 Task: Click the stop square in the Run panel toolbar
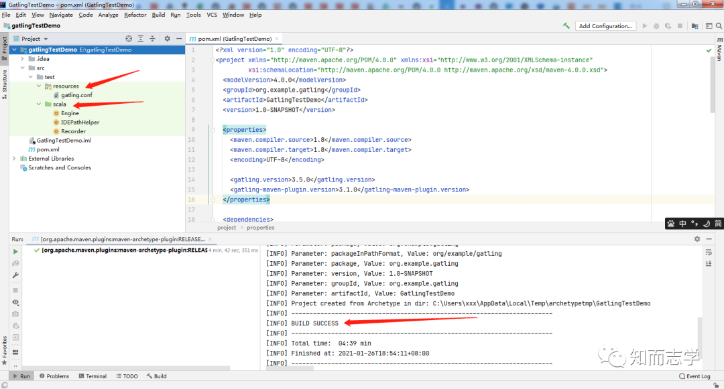pos(15,291)
